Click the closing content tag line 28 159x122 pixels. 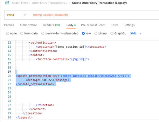pos(38,109)
